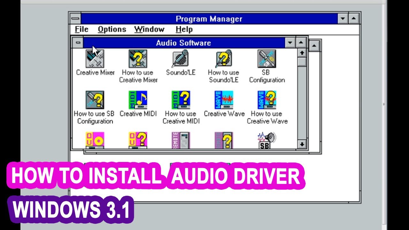
Task: Select the SB speaker icon in bottom row
Action: pyautogui.click(x=267, y=141)
